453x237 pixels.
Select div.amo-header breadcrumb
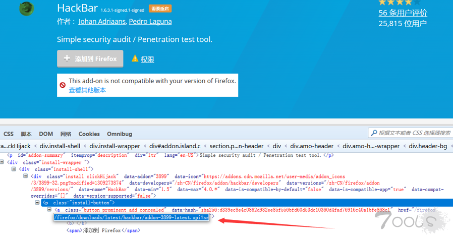[312, 146]
